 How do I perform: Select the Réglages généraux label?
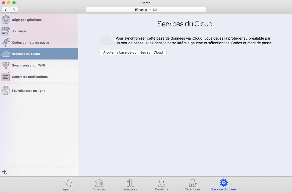pos(27,20)
